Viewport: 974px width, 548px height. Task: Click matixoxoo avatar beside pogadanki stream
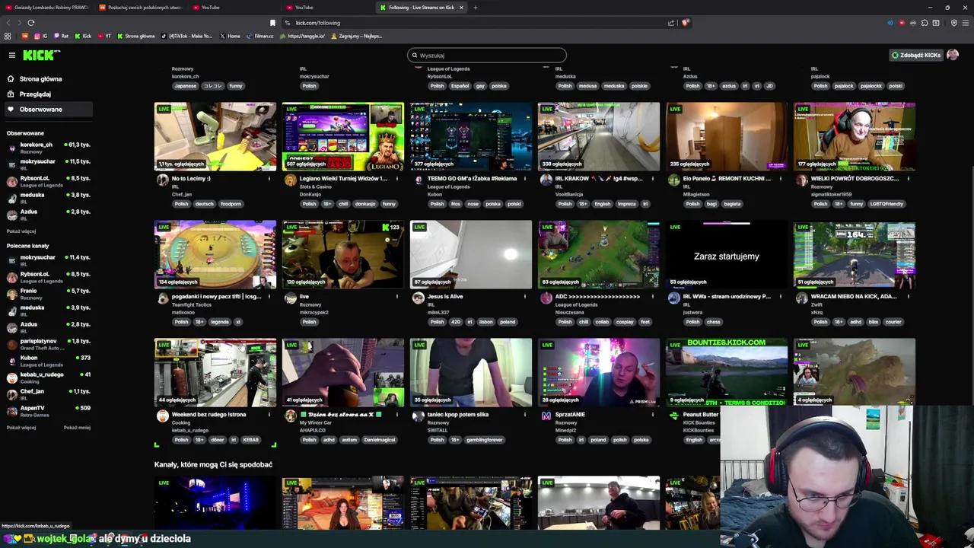point(162,298)
